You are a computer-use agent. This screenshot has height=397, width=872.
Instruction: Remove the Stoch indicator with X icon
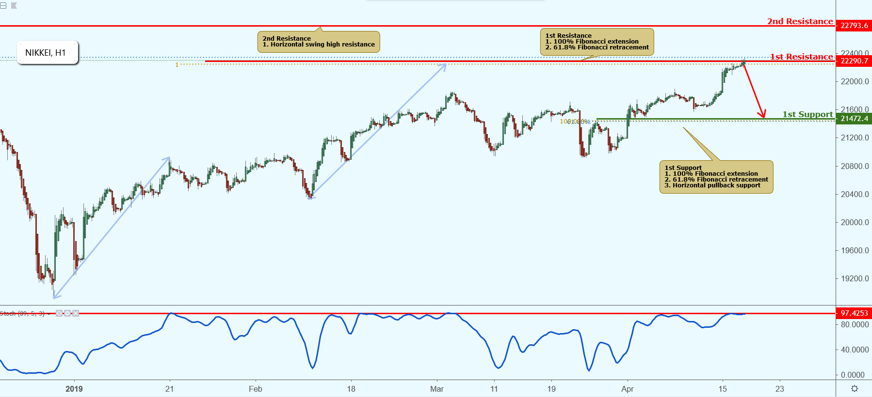(76, 313)
